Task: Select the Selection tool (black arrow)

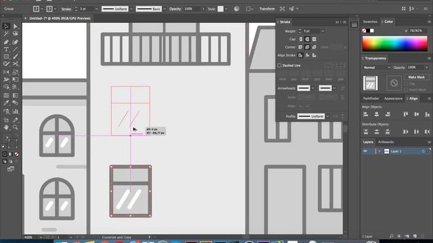Action: (x=6, y=26)
